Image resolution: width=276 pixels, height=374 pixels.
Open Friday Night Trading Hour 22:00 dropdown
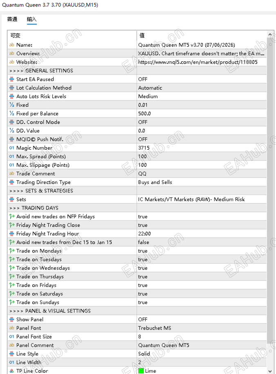click(202, 234)
